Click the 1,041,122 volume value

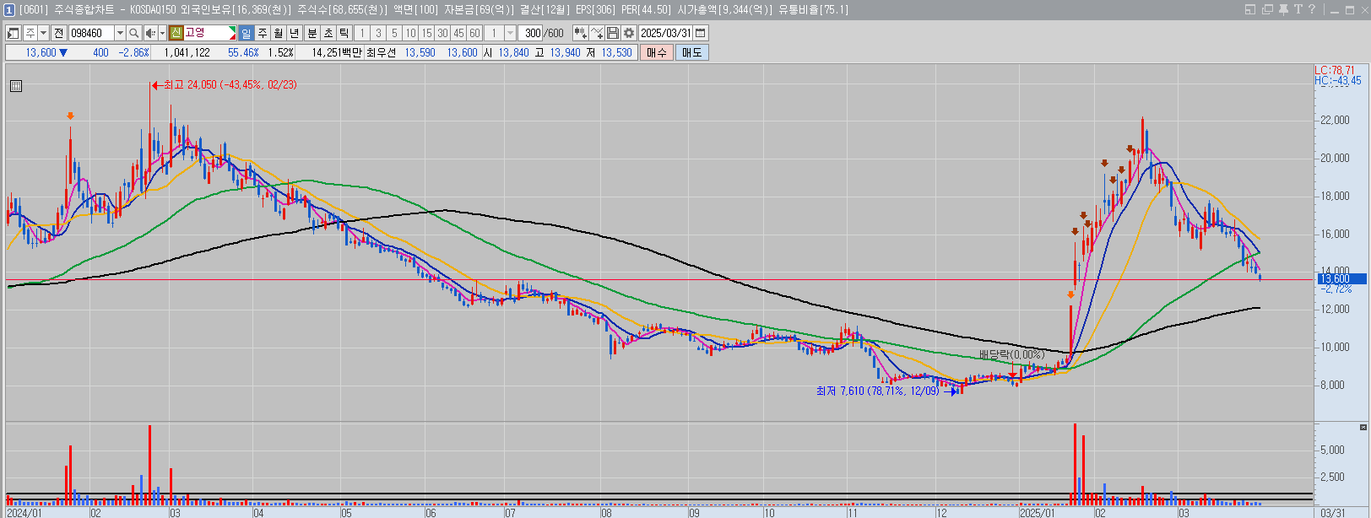coord(187,52)
